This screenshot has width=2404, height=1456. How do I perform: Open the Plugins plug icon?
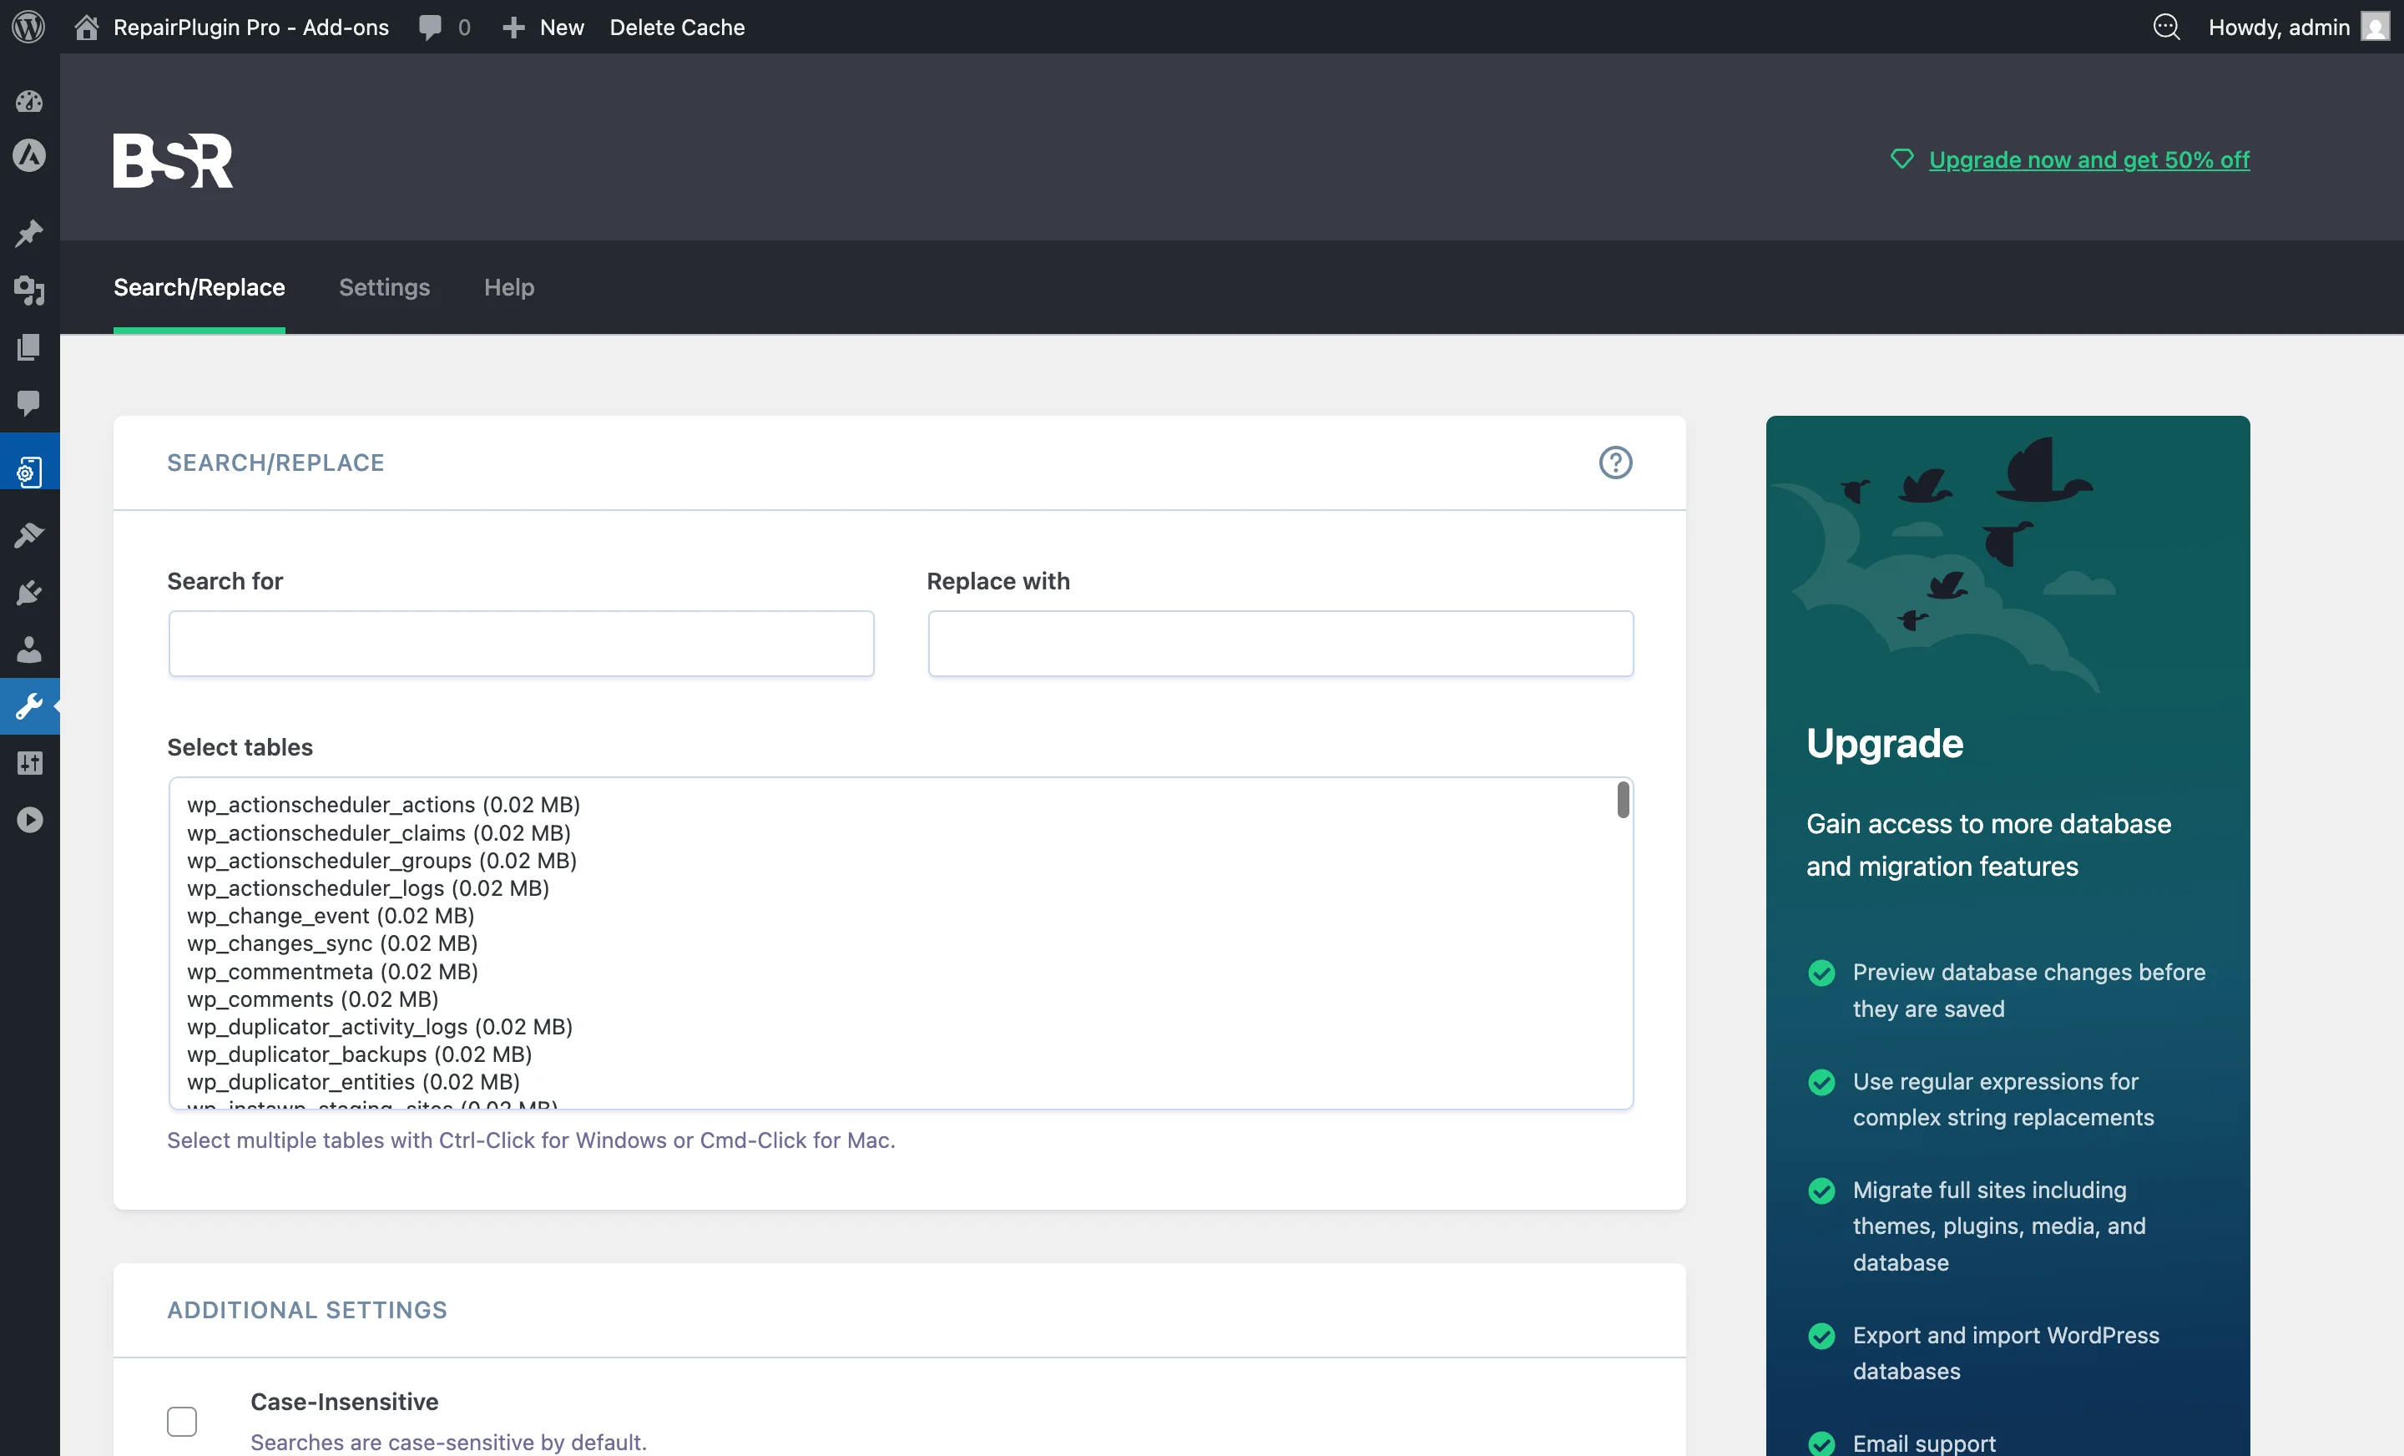[29, 591]
